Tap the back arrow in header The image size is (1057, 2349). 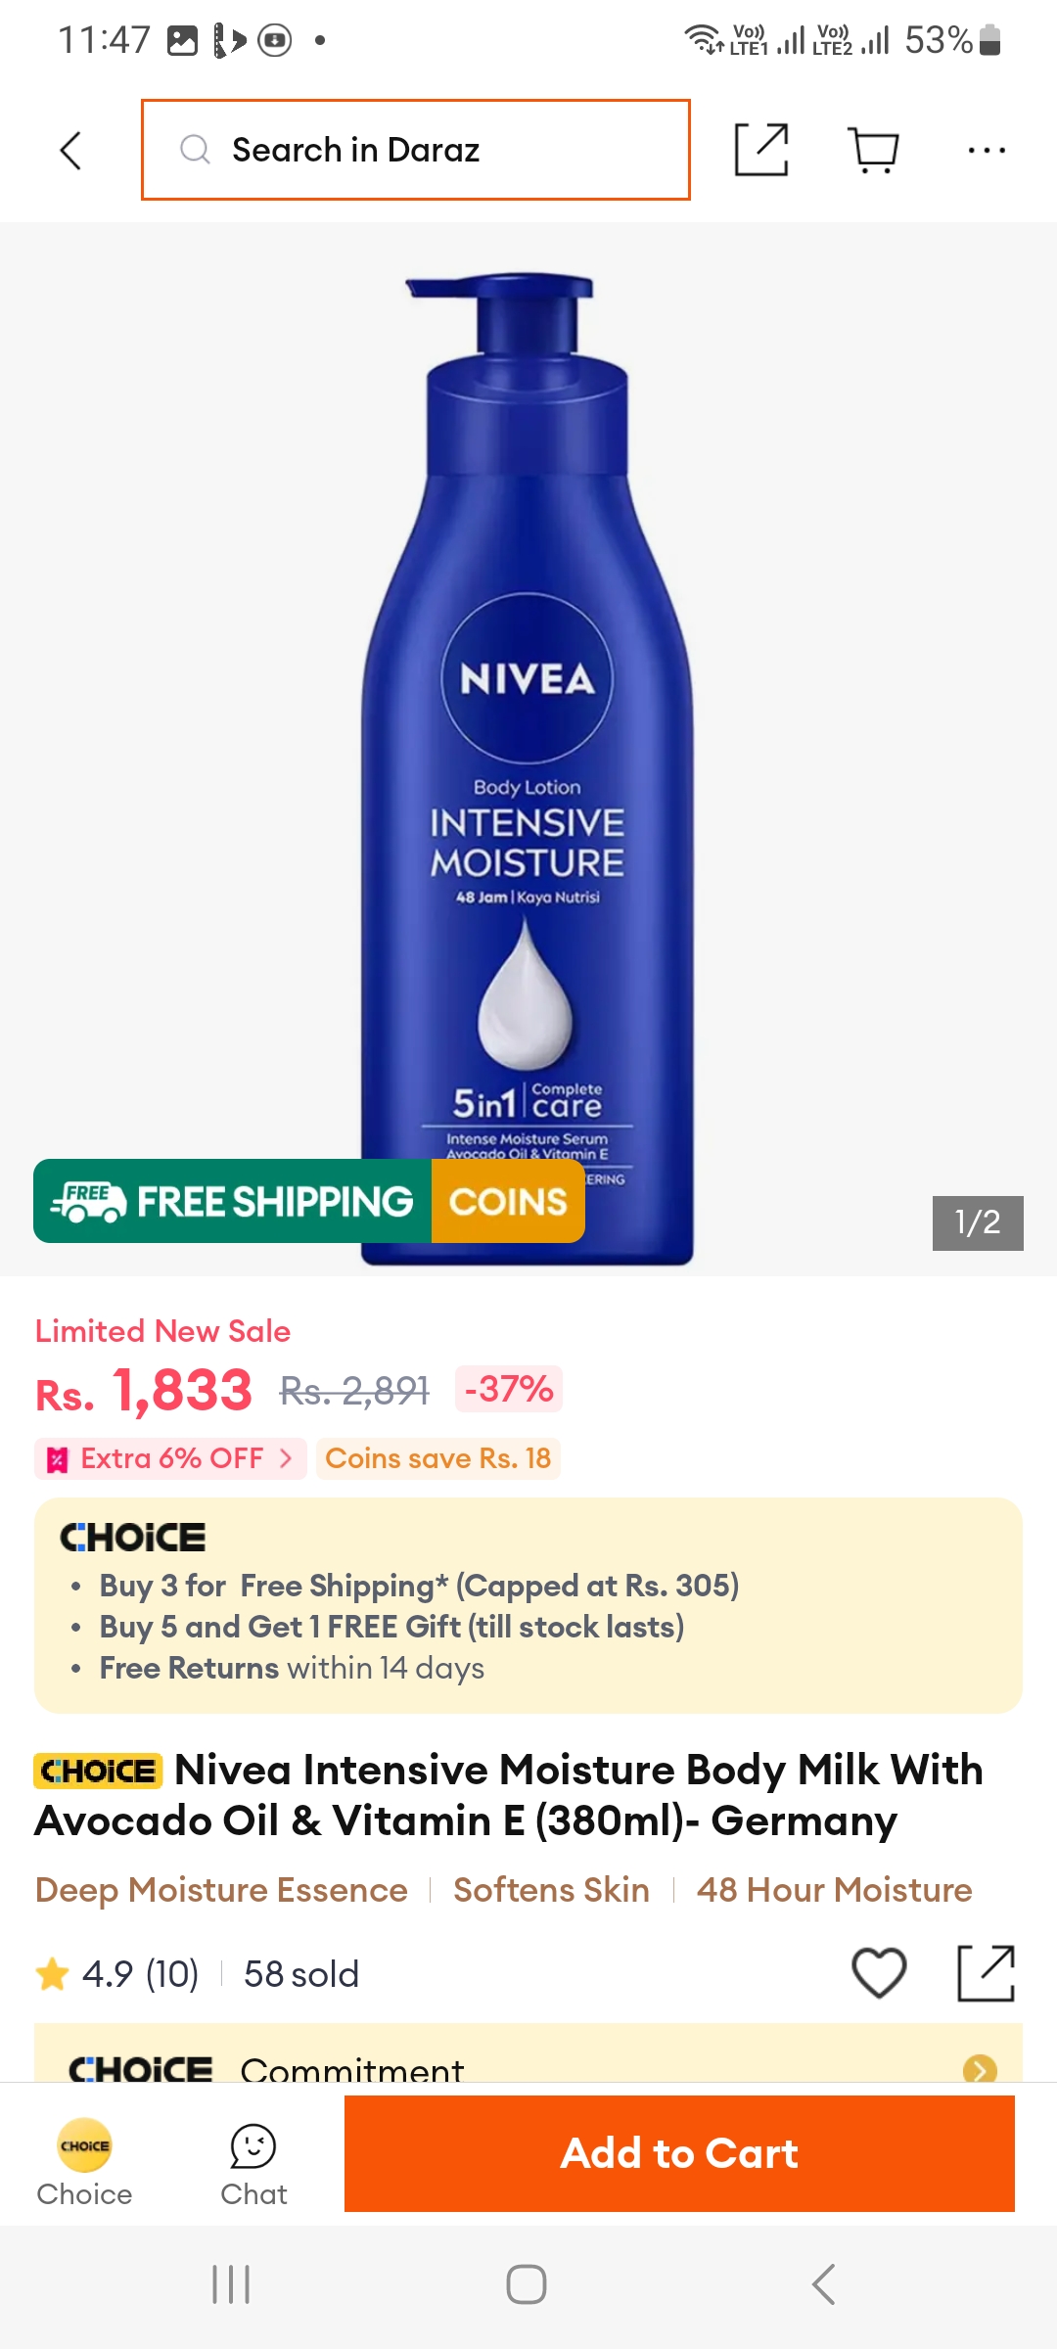pos(70,151)
